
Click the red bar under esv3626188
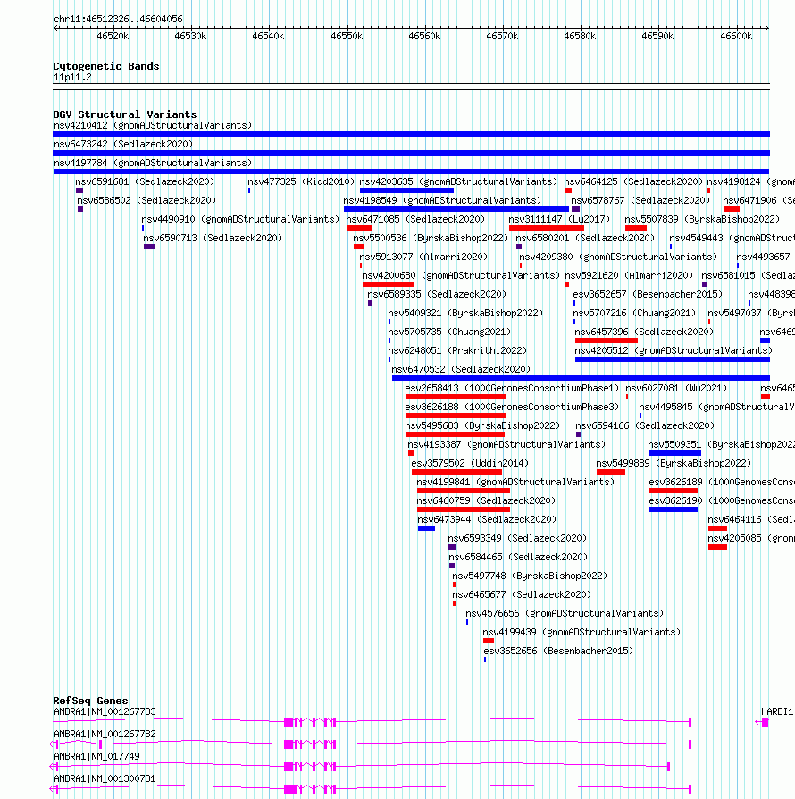point(455,416)
